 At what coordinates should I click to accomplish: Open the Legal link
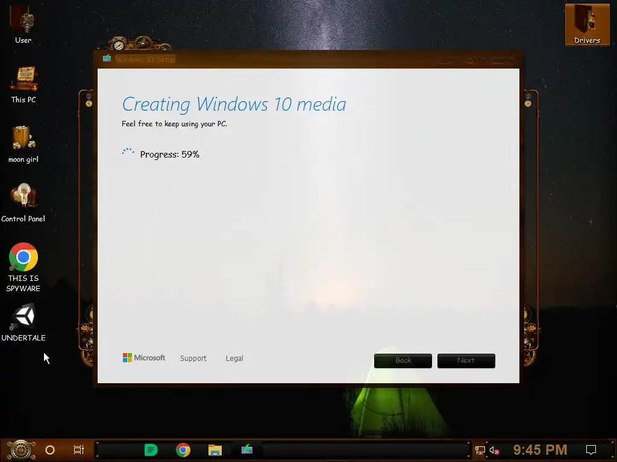point(234,359)
